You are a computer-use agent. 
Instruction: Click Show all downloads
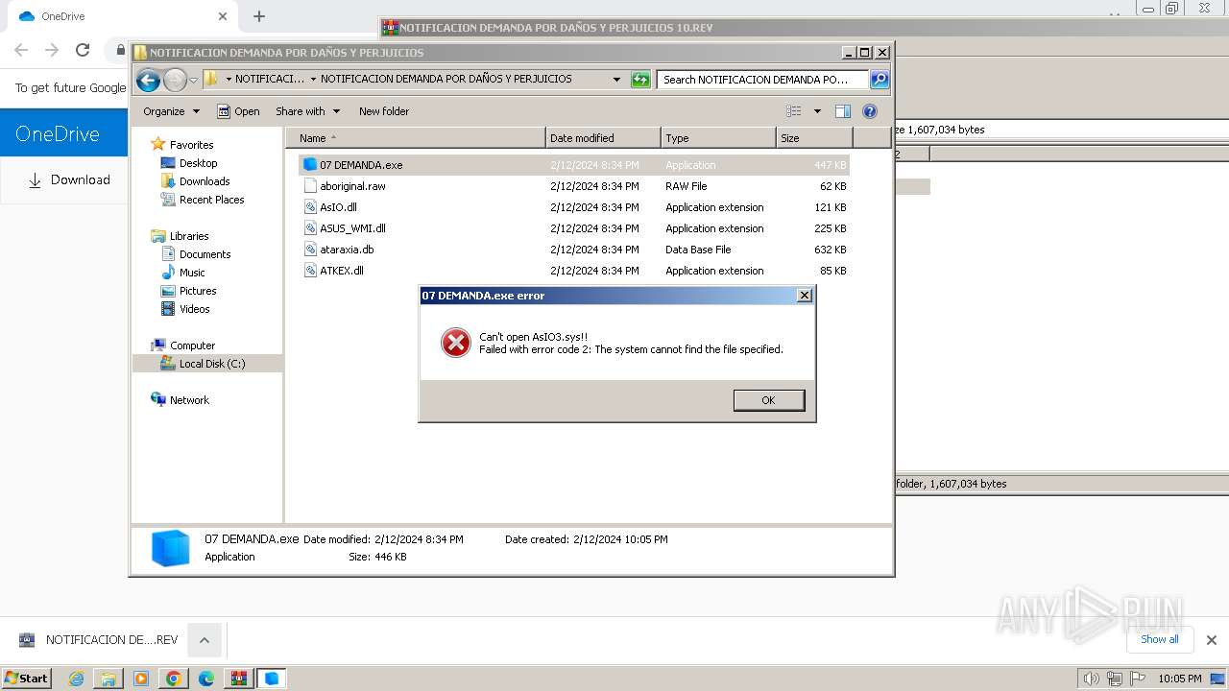[x=1160, y=640]
